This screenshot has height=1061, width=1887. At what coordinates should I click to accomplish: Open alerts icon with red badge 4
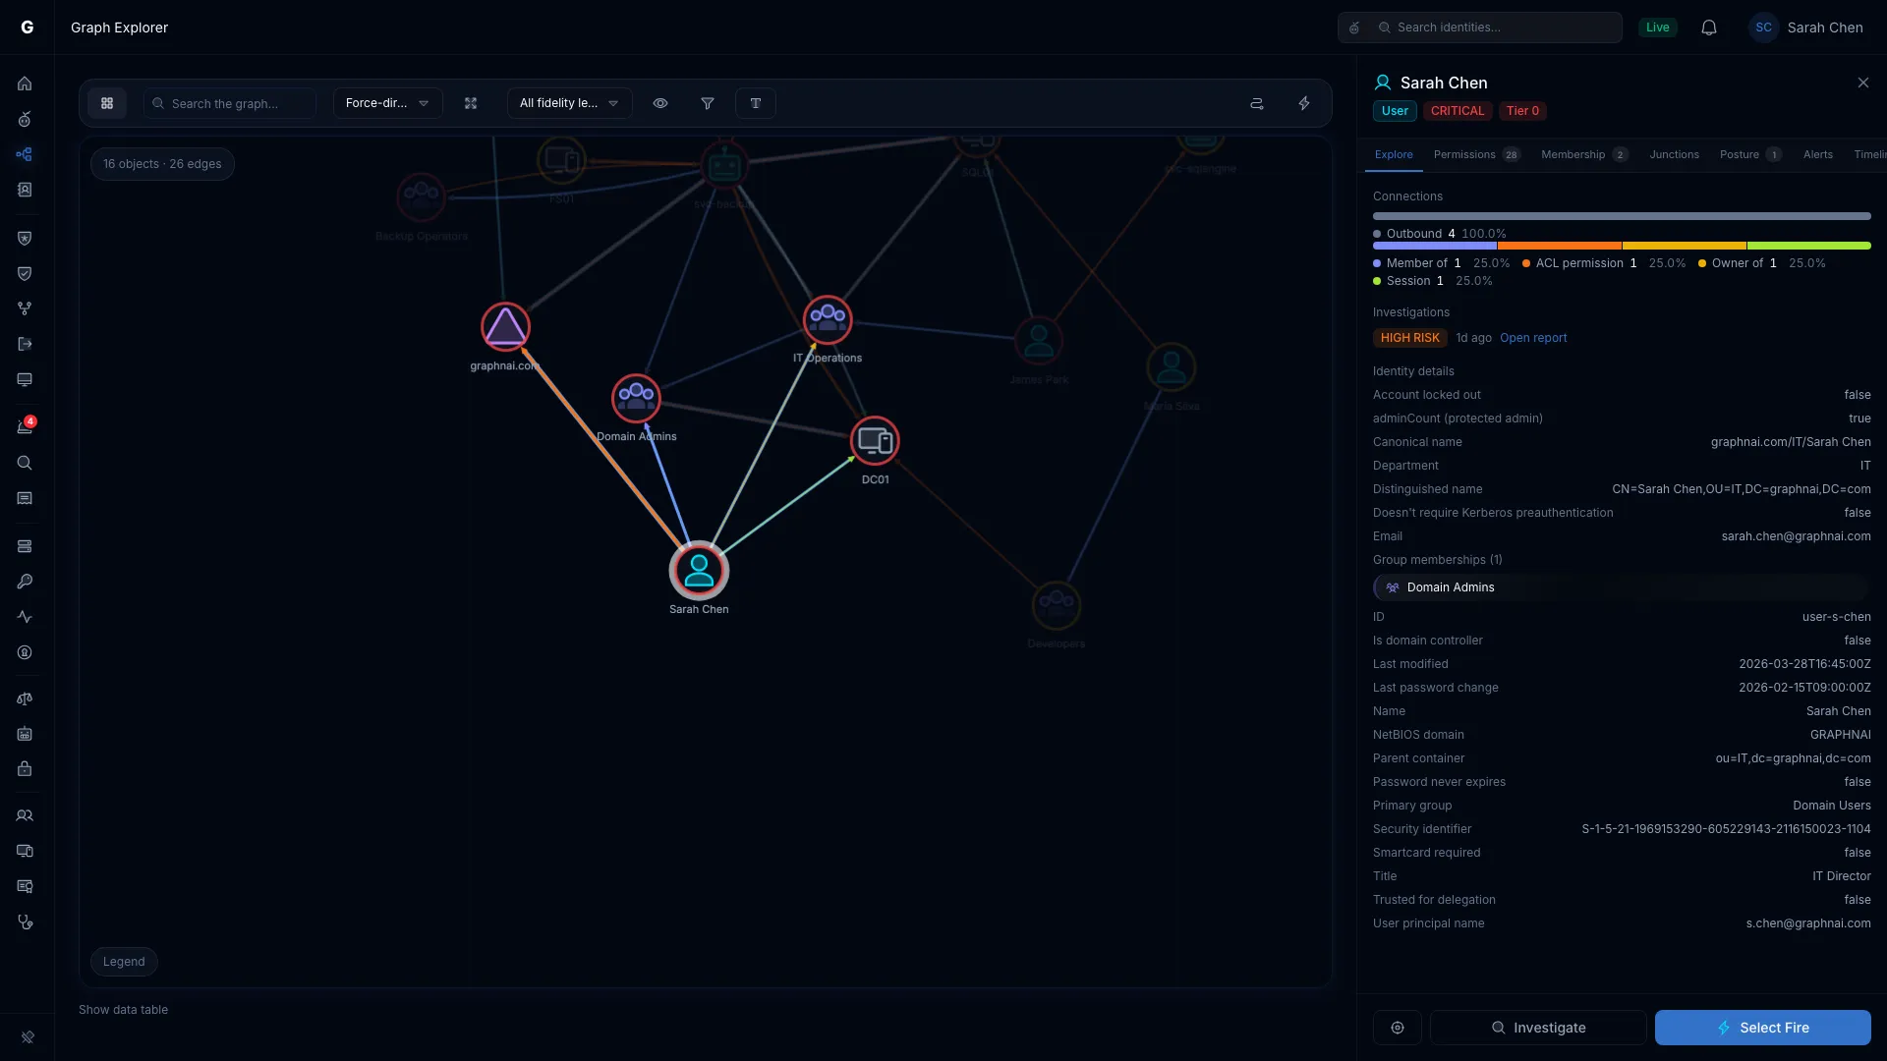pyautogui.click(x=25, y=426)
